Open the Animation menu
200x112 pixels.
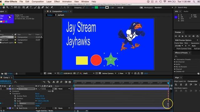67,2
